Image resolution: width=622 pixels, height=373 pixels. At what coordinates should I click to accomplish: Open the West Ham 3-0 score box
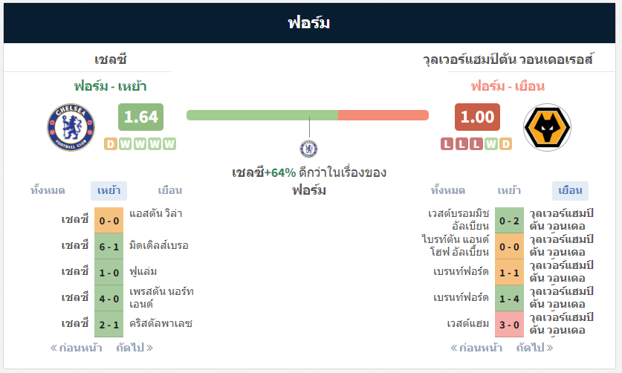point(509,325)
